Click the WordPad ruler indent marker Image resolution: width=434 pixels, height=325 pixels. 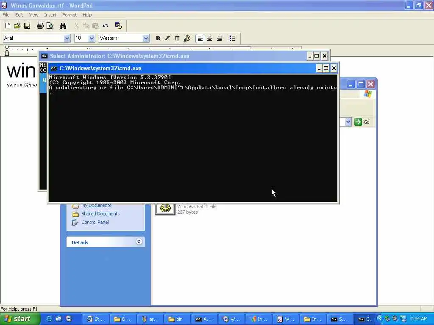pyautogui.click(x=7, y=51)
